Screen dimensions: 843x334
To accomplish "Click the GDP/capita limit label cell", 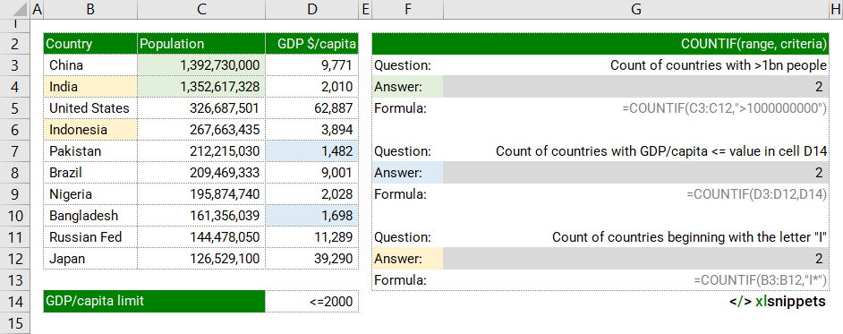I will tap(154, 301).
